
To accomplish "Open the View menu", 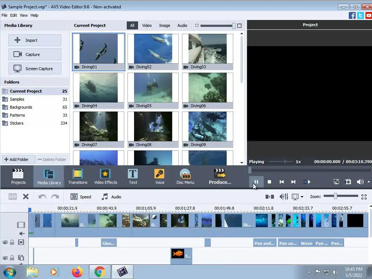I will 24,15.
